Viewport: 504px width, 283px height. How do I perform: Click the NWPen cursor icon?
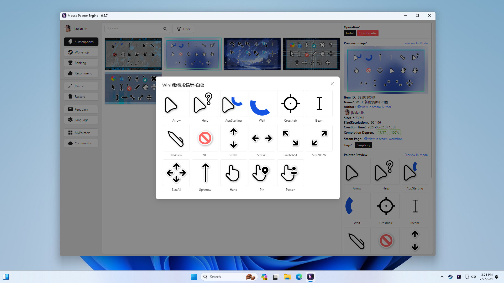pos(176,138)
